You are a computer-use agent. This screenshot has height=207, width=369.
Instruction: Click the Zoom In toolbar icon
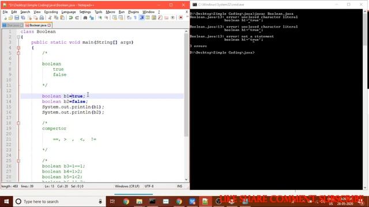coord(100,18)
